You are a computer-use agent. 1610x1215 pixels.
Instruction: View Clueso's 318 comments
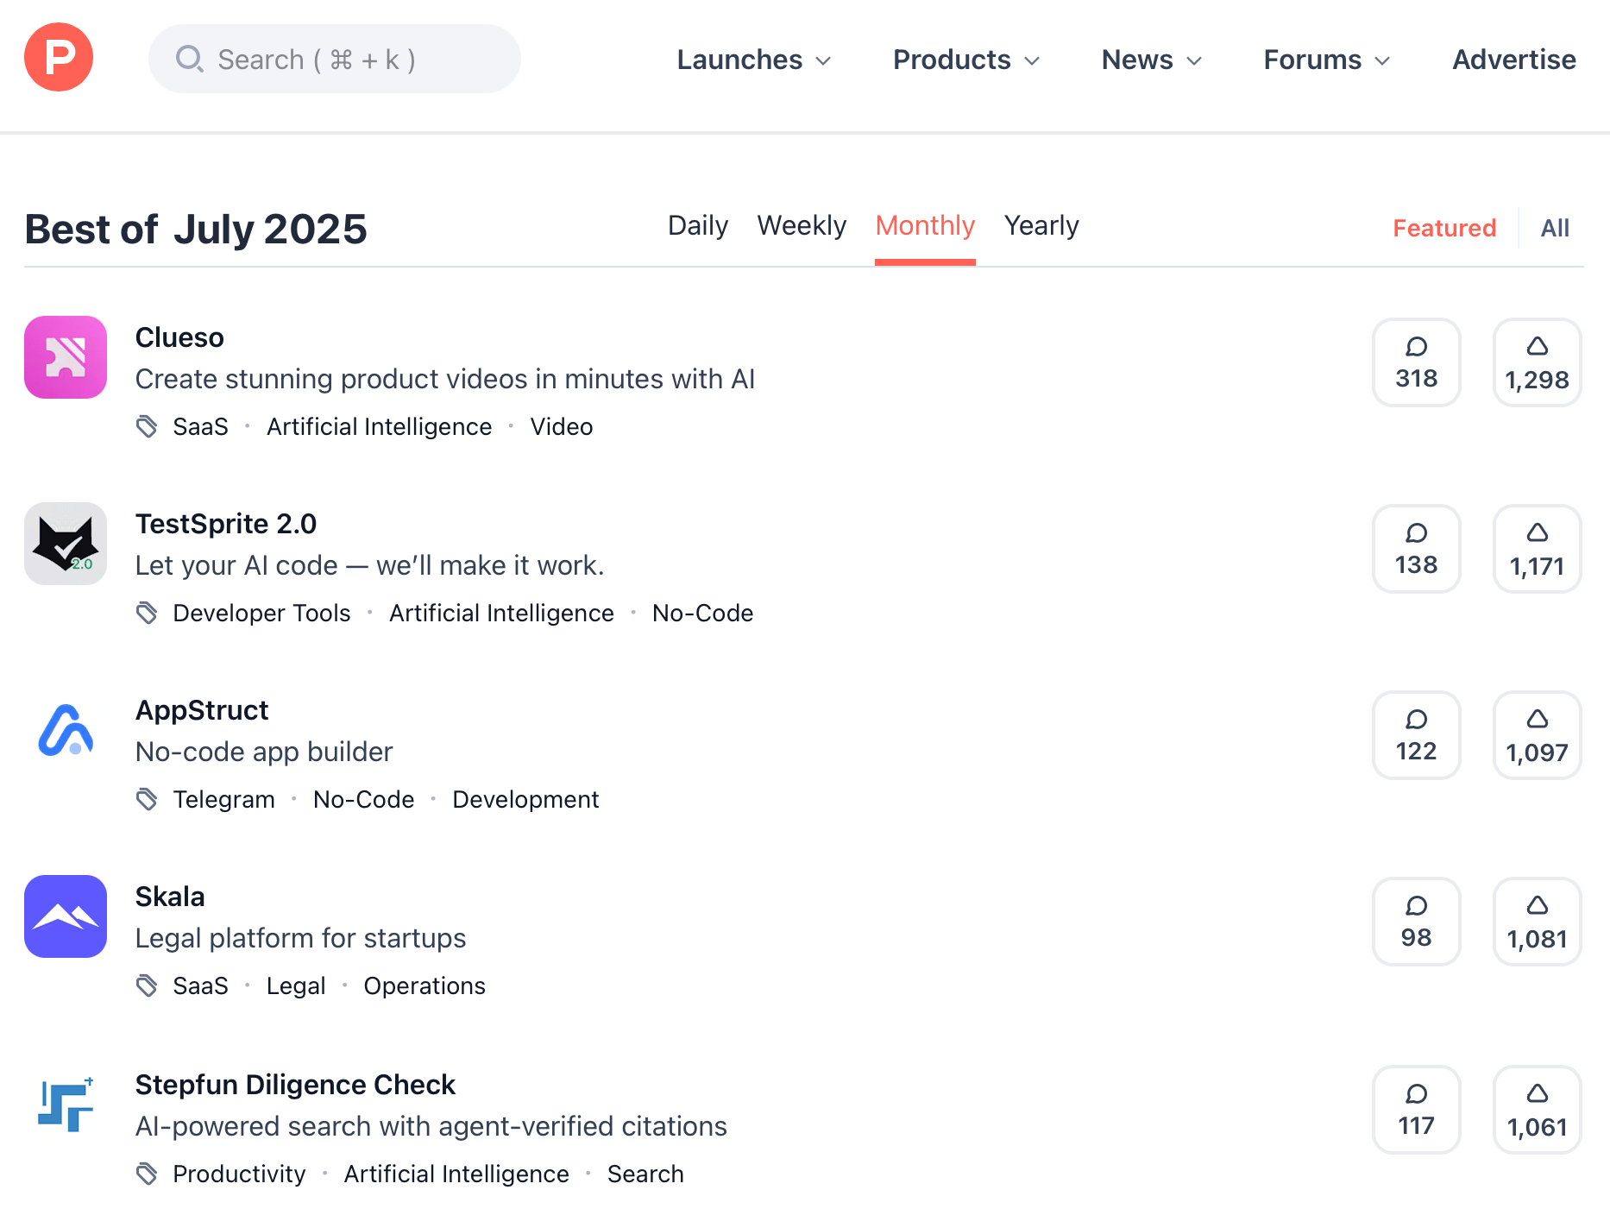pyautogui.click(x=1416, y=362)
